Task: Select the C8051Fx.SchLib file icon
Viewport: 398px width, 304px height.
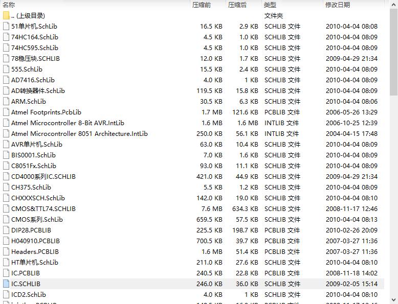Action: click(6, 166)
